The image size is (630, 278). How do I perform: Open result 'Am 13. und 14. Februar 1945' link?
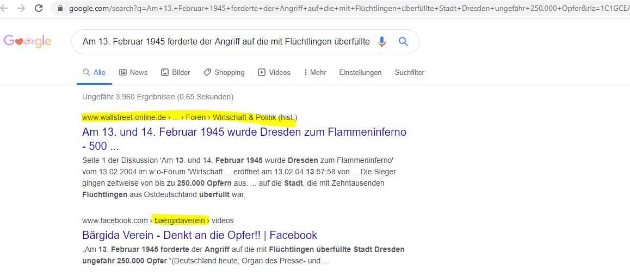[x=244, y=139]
